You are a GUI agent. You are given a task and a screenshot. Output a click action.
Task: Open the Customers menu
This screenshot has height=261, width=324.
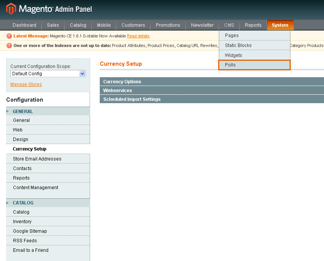tap(133, 25)
